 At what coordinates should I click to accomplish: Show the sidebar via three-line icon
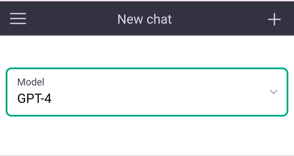18,19
